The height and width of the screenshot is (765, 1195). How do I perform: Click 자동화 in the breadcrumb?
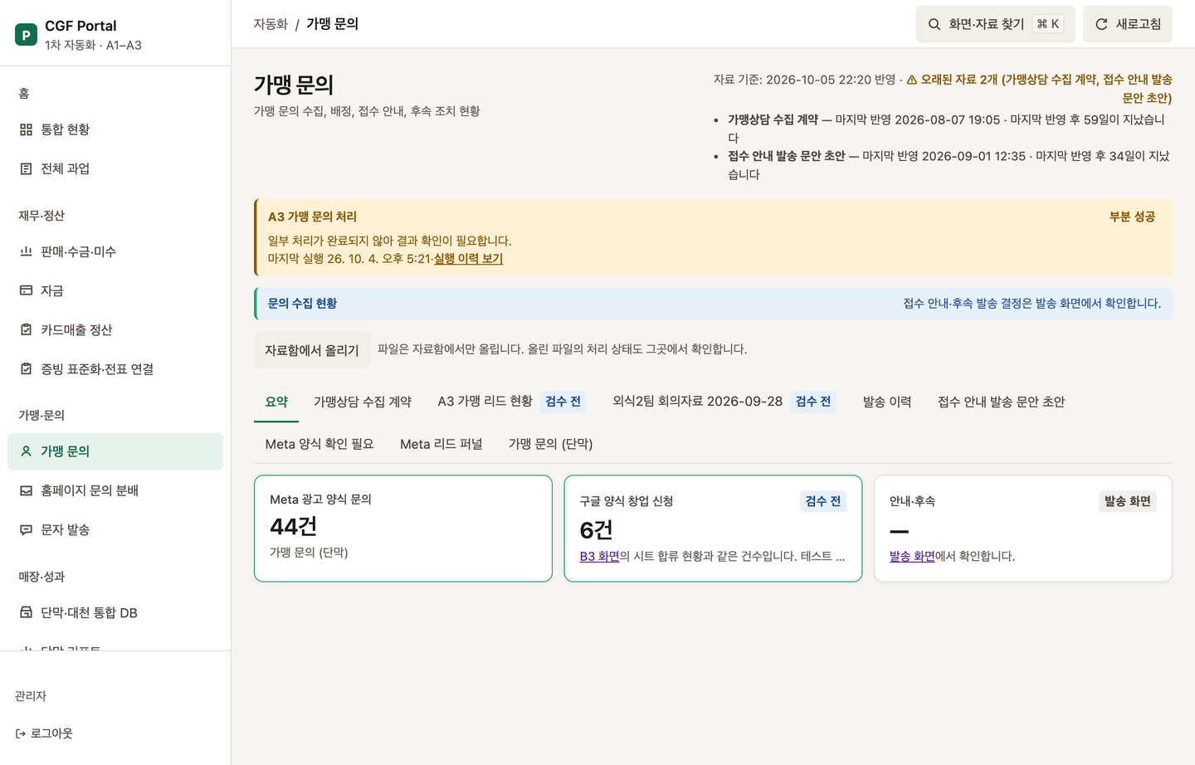point(271,24)
